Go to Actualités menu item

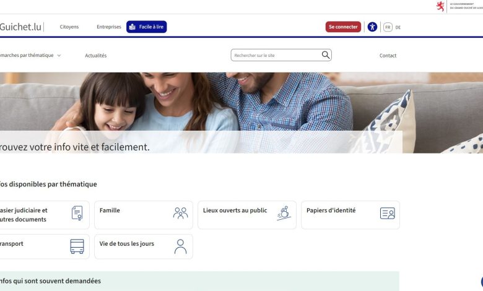click(x=96, y=56)
